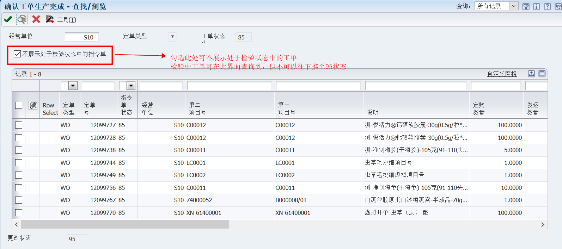This screenshot has height=249, width=562.
Task: Click the 第三项目号 column header
Action: tap(318, 105)
